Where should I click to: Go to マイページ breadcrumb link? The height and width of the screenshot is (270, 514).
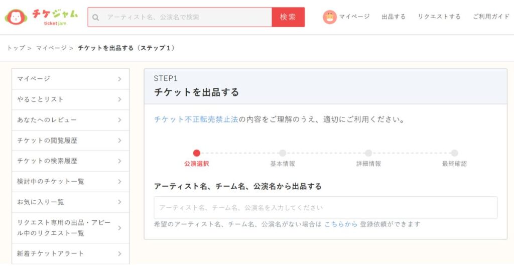[51, 48]
